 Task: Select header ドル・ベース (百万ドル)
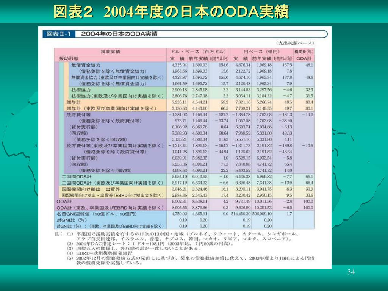(x=198, y=52)
